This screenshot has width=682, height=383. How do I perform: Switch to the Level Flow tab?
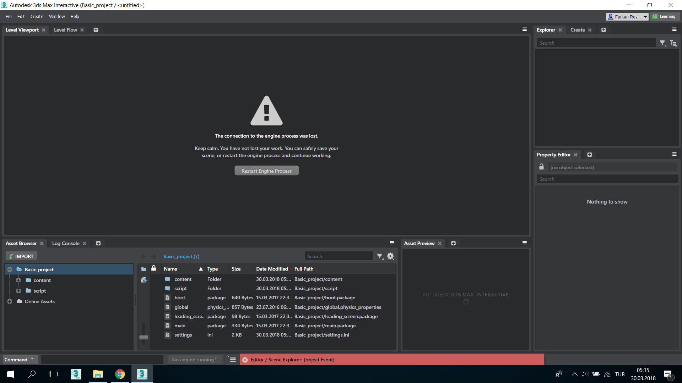(x=65, y=30)
